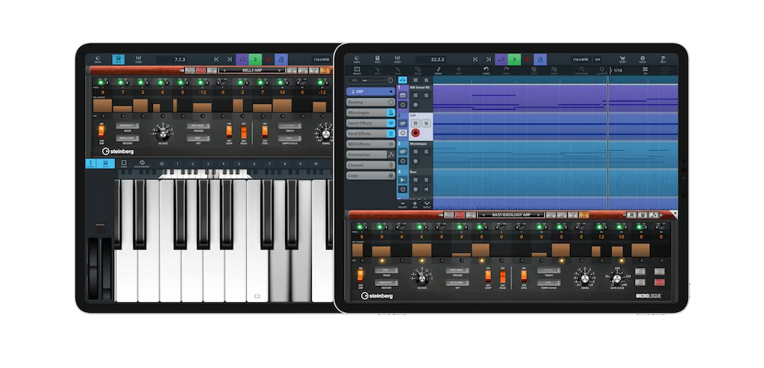Click the 116.0 BPM tempo display on the right iPad
Image resolution: width=764 pixels, height=368 pixels.
click(x=580, y=60)
